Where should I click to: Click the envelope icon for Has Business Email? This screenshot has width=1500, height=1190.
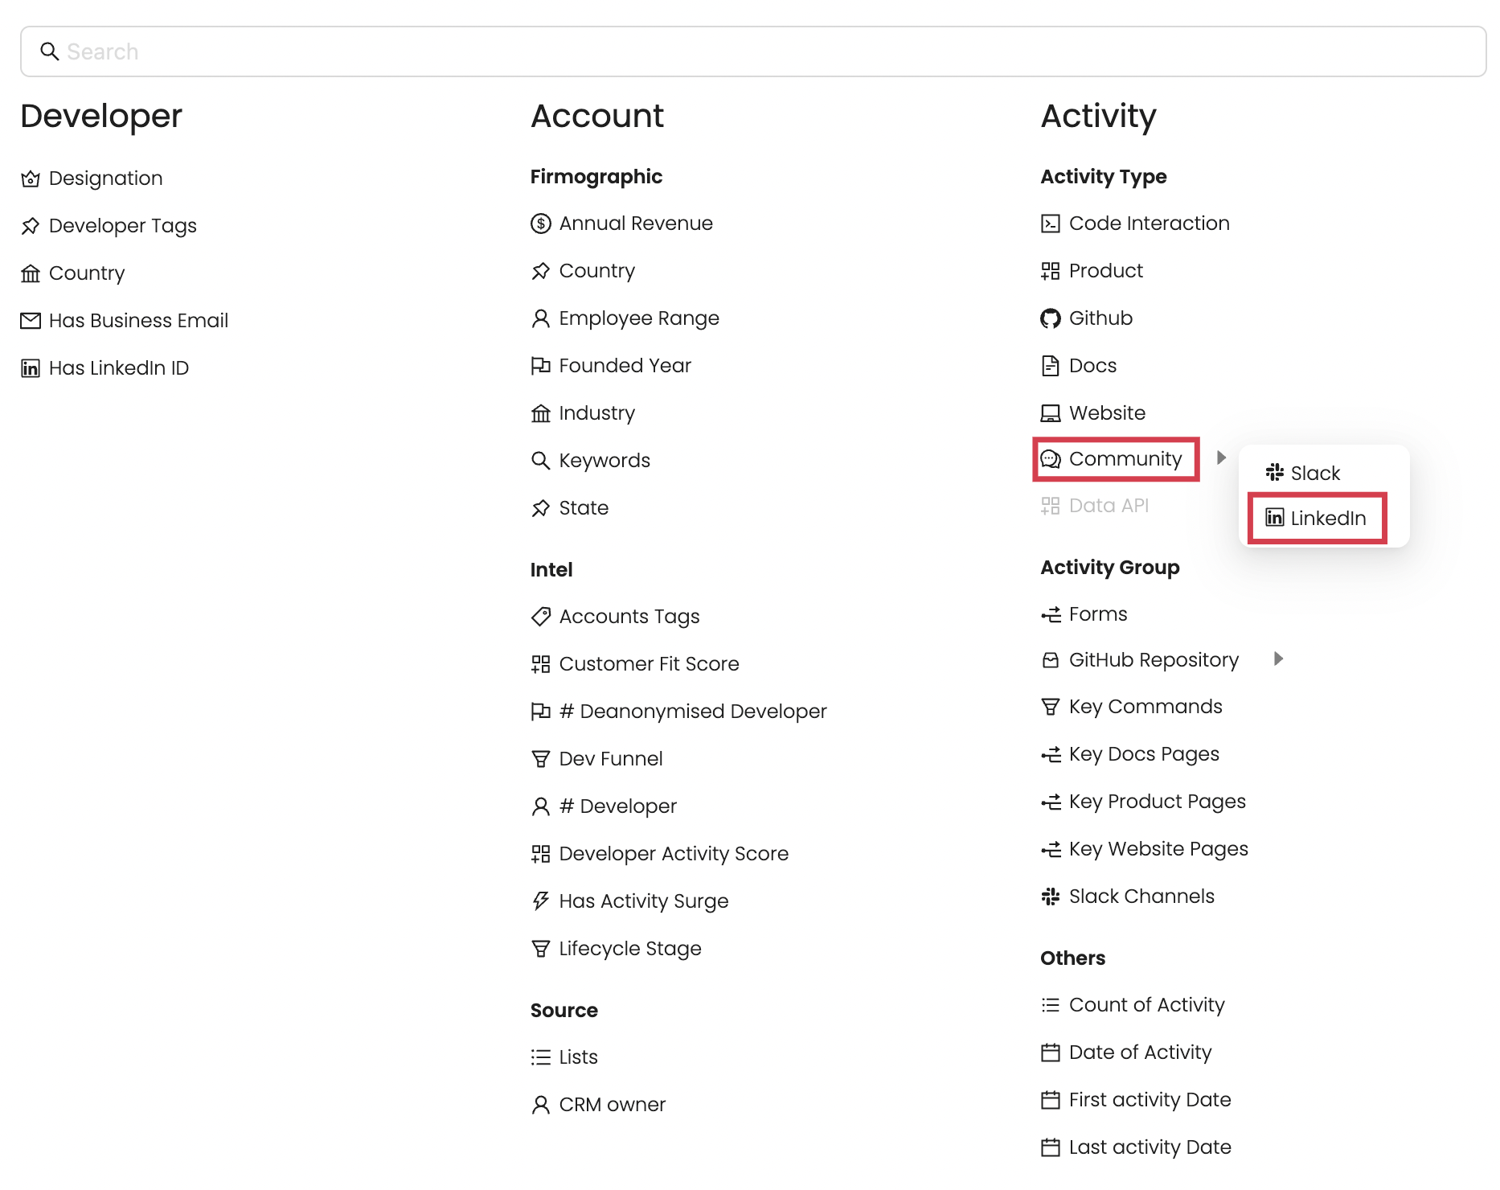click(x=31, y=321)
